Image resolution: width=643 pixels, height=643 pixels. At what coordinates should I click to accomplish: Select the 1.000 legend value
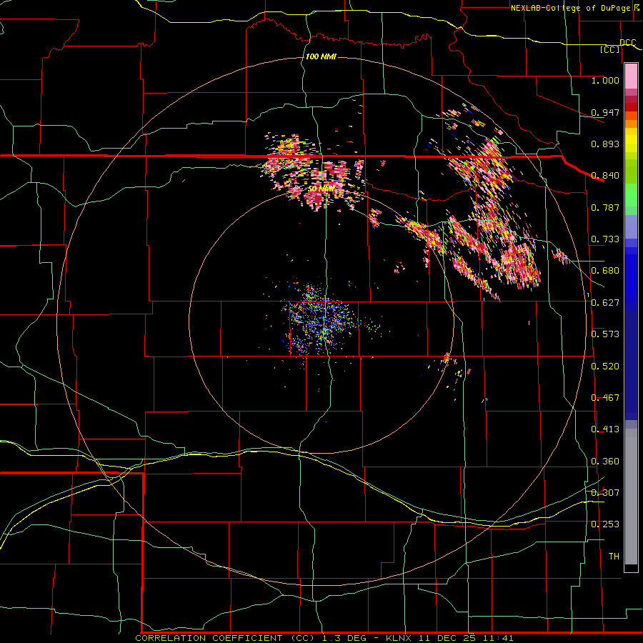tap(605, 80)
